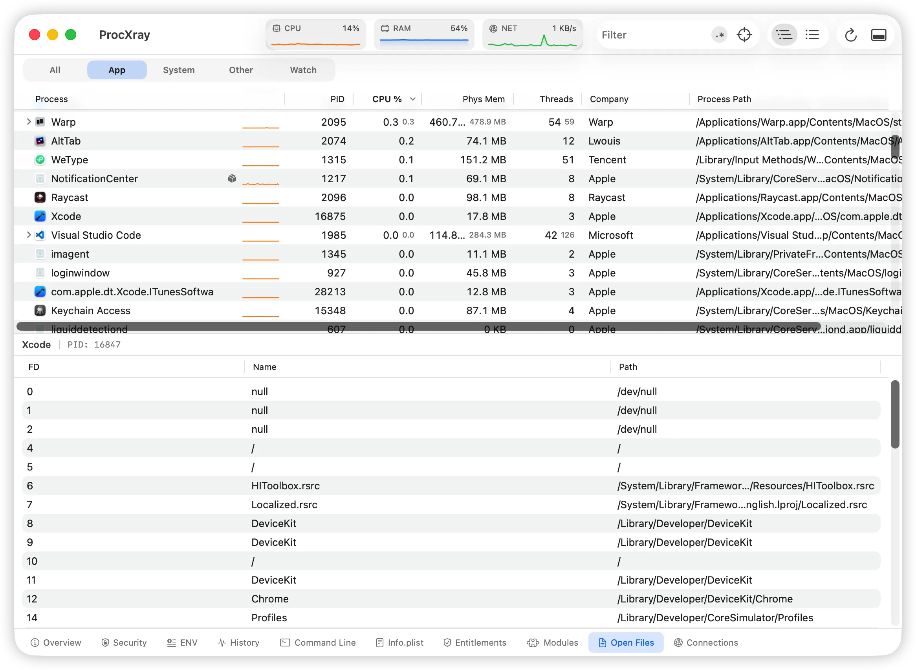Open the Security panel for Xcode

pos(124,643)
